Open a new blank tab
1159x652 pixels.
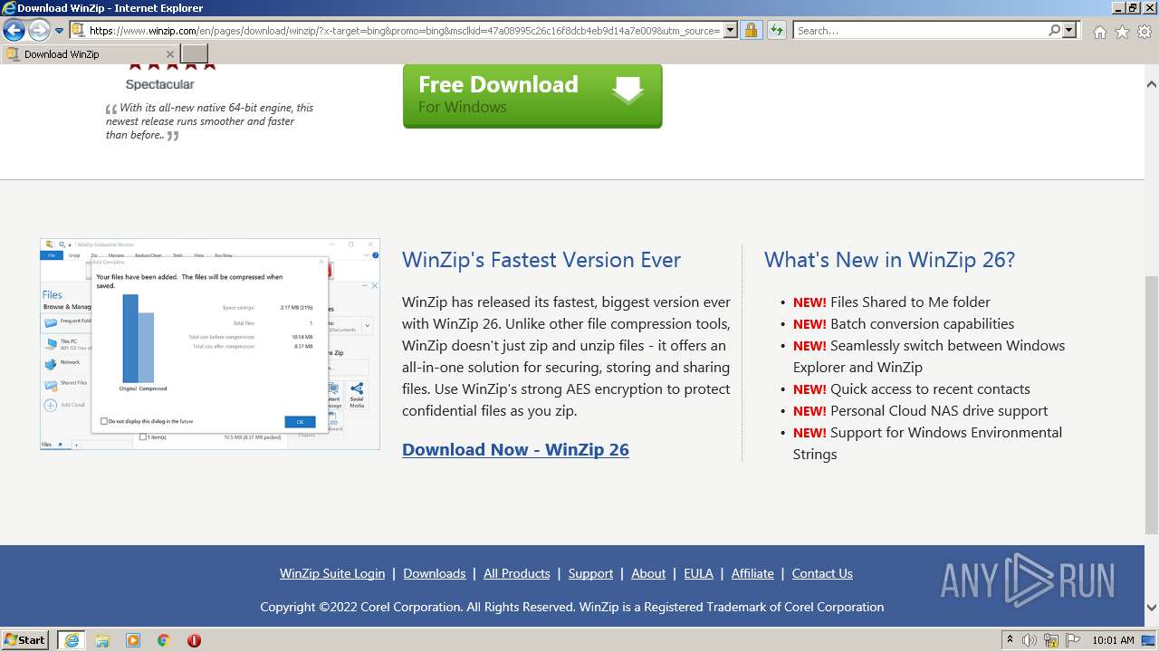[195, 54]
